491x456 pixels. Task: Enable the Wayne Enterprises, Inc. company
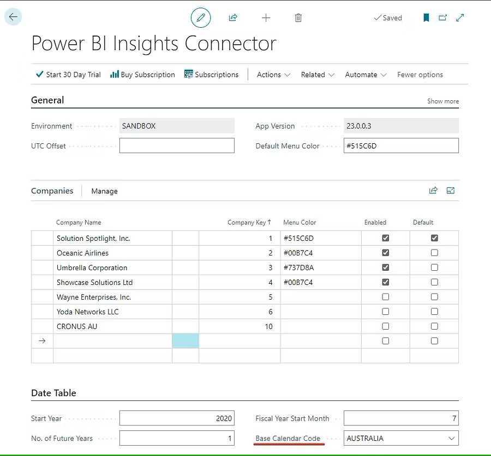(x=386, y=297)
